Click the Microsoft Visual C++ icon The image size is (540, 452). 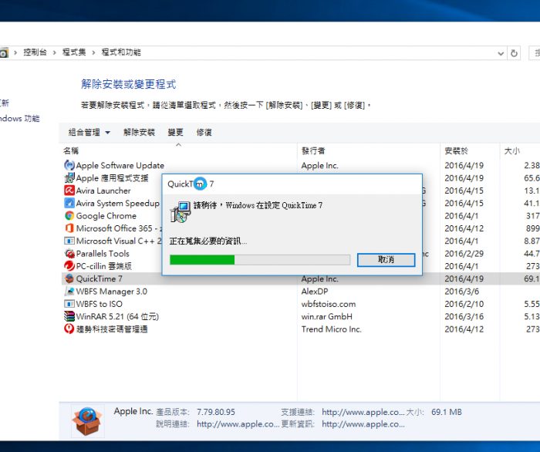tap(69, 241)
